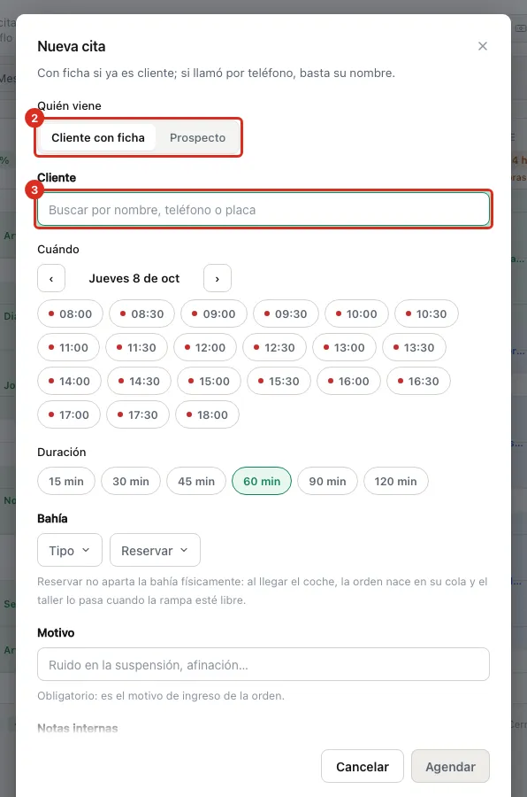
Task: Select the 09:30 time slot
Action: (286, 313)
